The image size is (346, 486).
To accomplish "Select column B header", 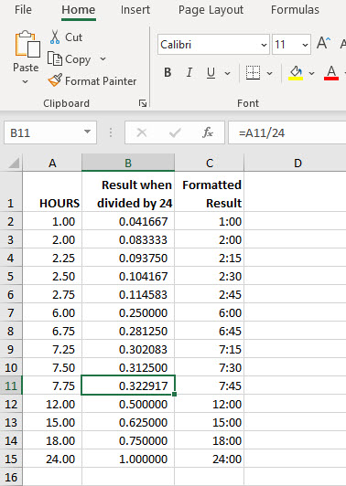I will [x=128, y=163].
